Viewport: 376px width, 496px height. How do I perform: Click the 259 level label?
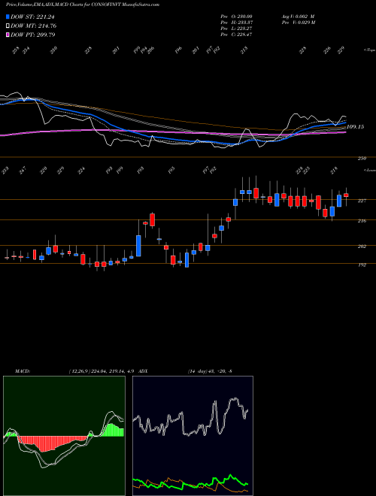(x=362, y=158)
